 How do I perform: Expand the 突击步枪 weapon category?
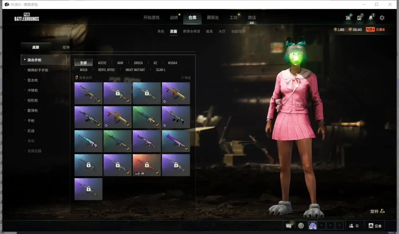[44, 60]
